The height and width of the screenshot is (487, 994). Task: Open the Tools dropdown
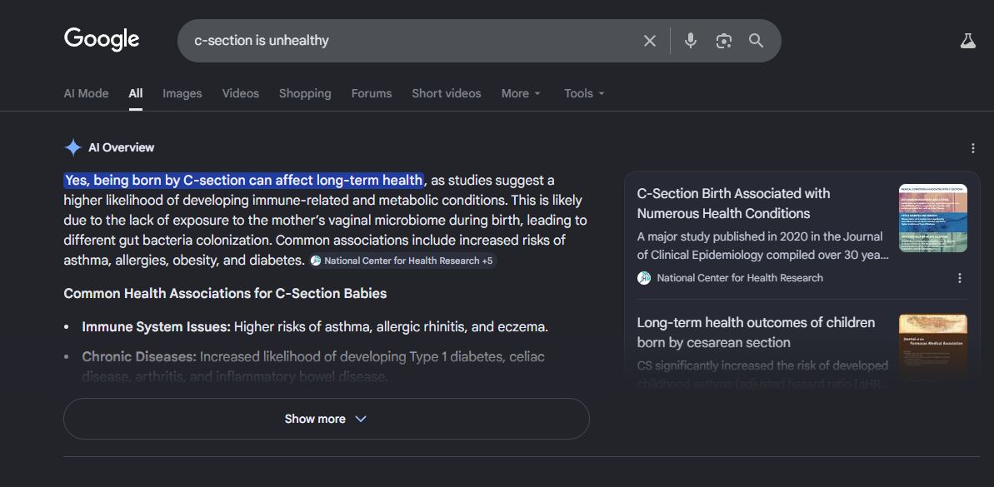pyautogui.click(x=584, y=93)
